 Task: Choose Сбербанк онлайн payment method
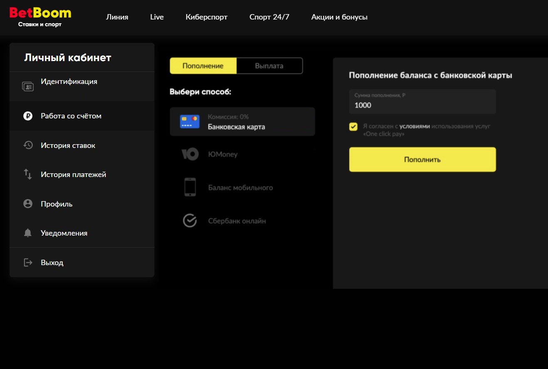[242, 221]
